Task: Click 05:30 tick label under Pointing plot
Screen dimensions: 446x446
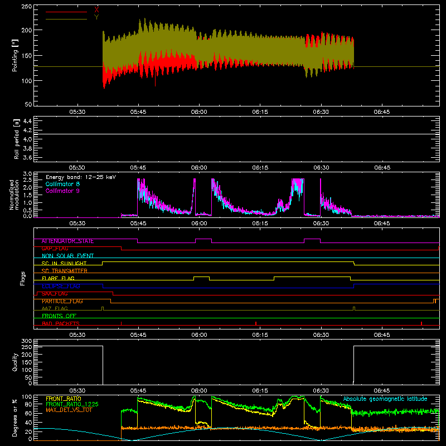Action: pyautogui.click(x=77, y=112)
